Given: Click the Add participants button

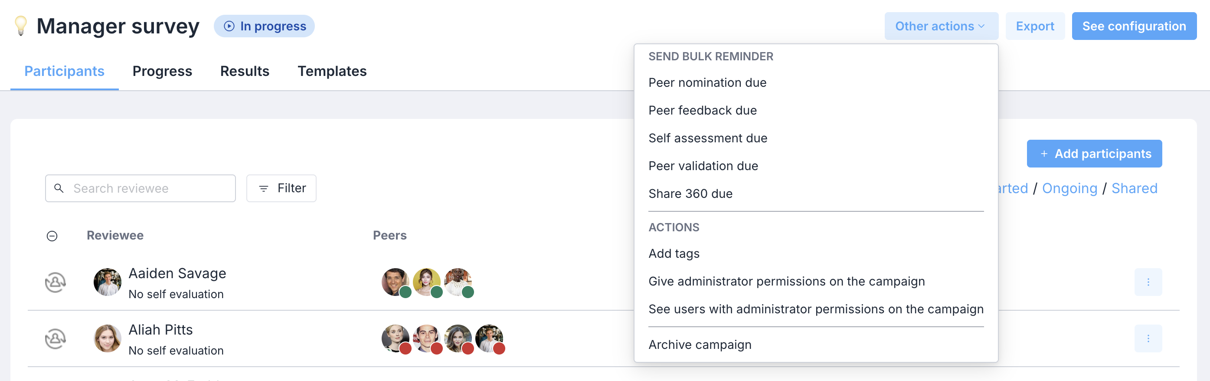Looking at the screenshot, I should pos(1094,154).
